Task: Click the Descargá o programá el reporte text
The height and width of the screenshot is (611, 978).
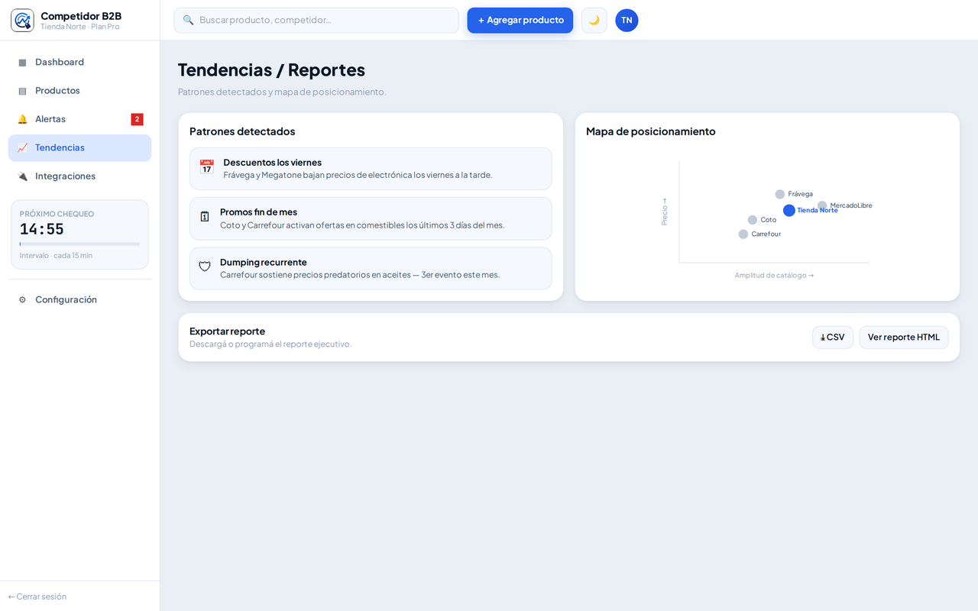Action: pyautogui.click(x=270, y=344)
